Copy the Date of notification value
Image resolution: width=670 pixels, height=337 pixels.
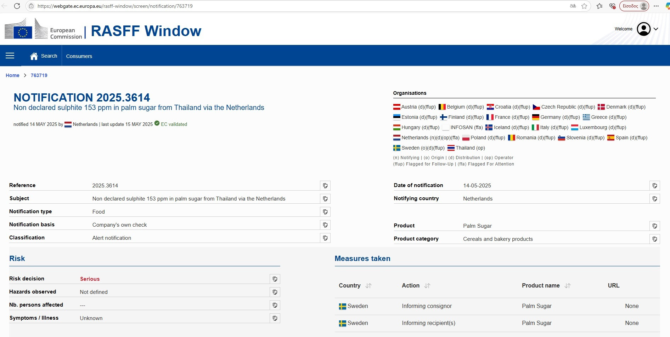[655, 186]
